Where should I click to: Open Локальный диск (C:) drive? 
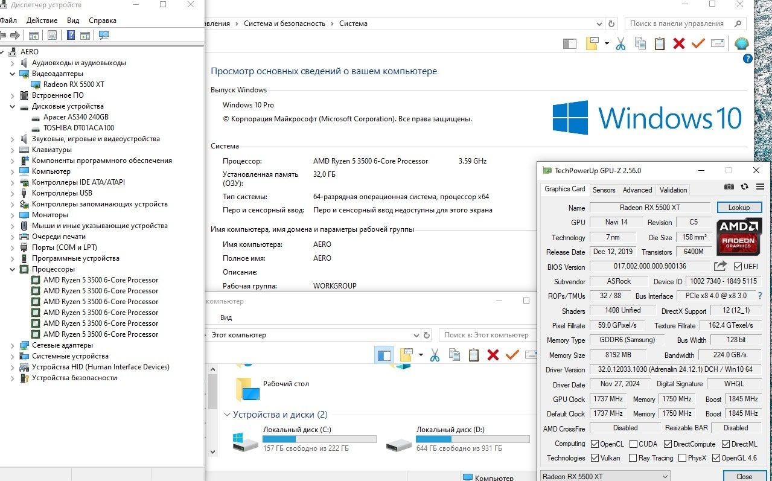pyautogui.click(x=304, y=439)
